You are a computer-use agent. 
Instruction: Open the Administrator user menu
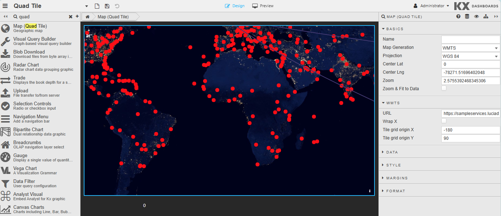tap(431, 6)
